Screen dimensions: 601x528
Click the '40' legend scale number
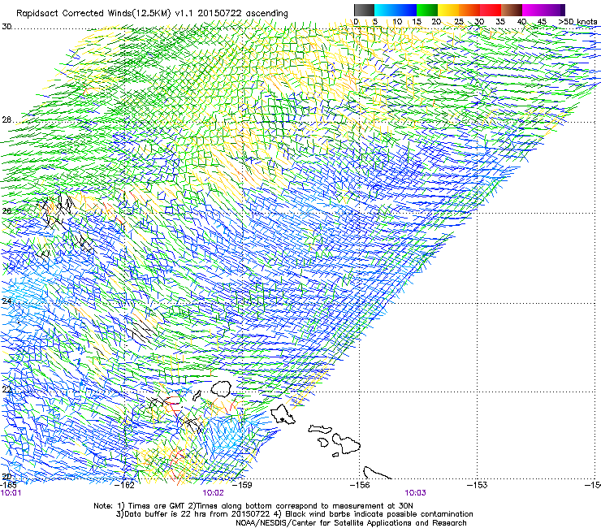(521, 22)
